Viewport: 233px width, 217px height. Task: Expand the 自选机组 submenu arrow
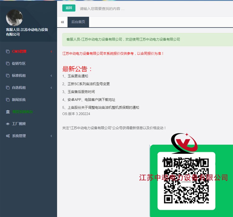click(x=51, y=88)
